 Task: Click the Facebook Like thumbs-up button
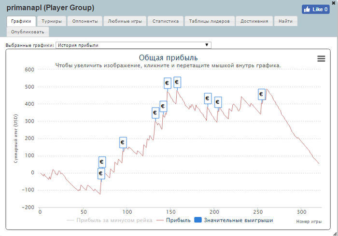pyautogui.click(x=316, y=9)
